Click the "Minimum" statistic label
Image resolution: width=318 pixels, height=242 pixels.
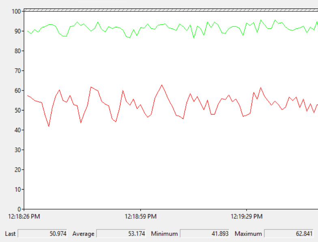coord(164,234)
